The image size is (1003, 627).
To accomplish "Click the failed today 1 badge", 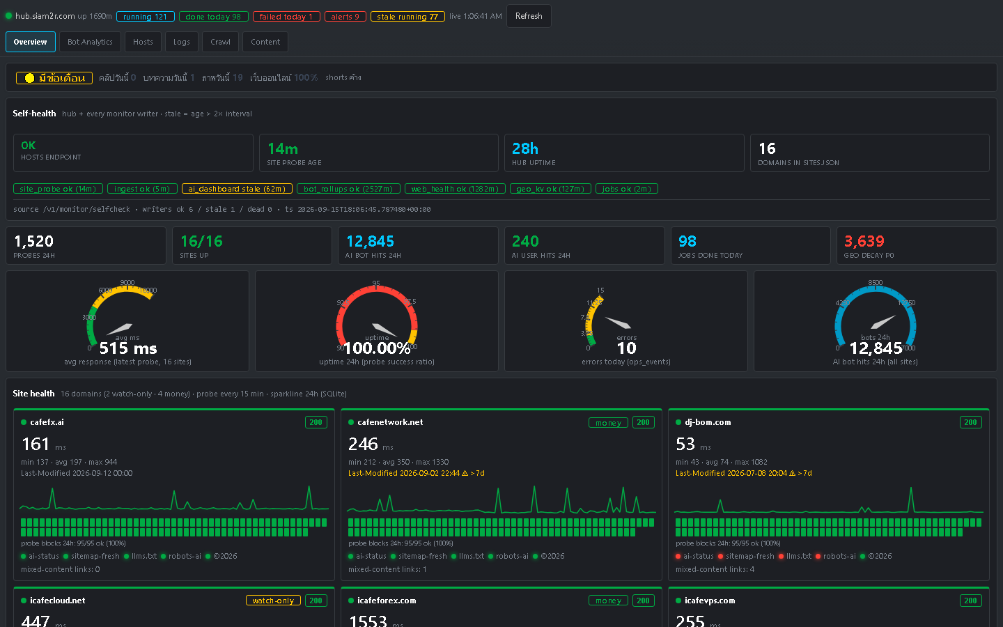I will point(286,17).
